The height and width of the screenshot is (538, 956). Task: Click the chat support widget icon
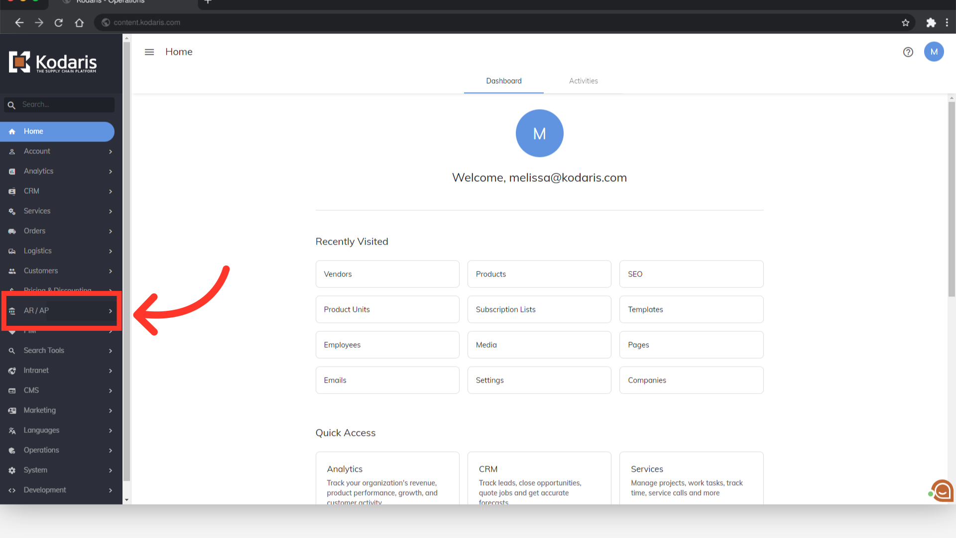point(942,491)
